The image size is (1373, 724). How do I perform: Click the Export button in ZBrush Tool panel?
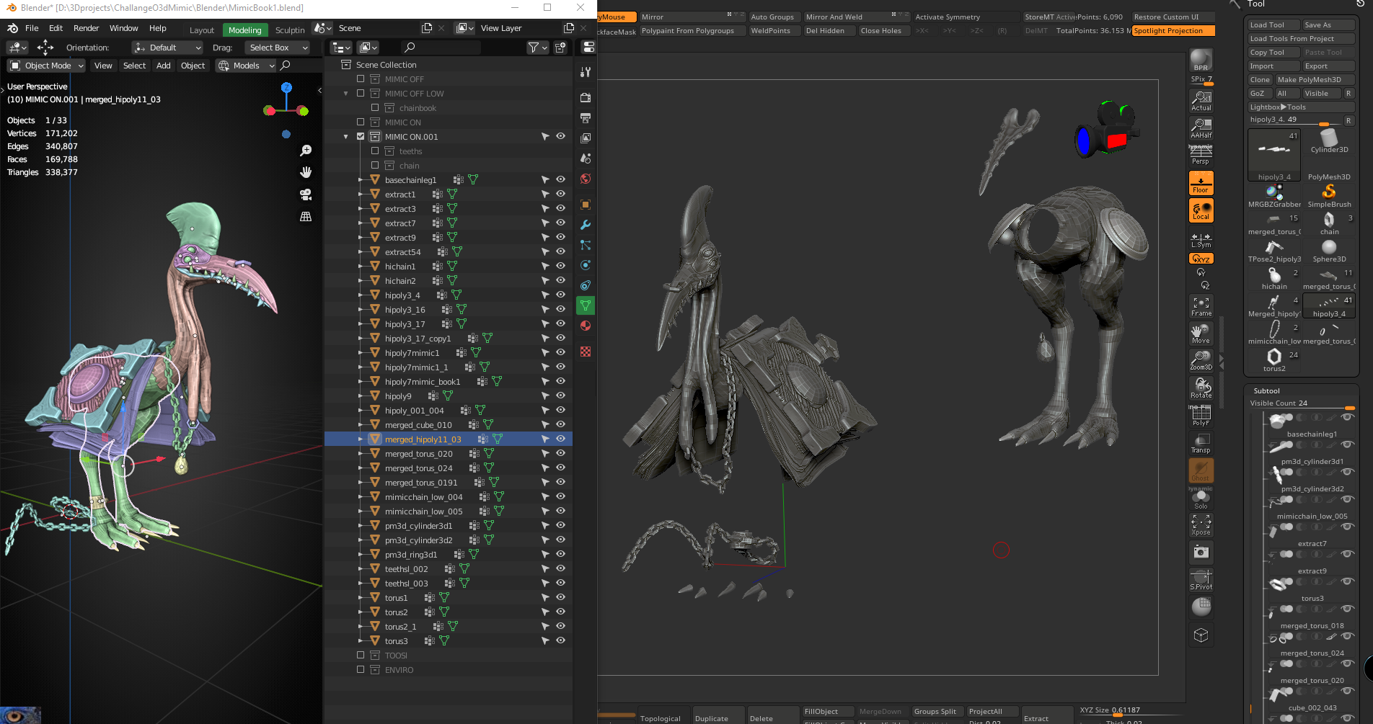coord(1328,66)
